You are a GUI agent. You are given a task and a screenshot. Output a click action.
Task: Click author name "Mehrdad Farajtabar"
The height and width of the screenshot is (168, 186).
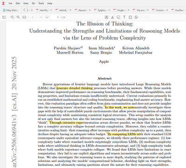click(x=136, y=53)
